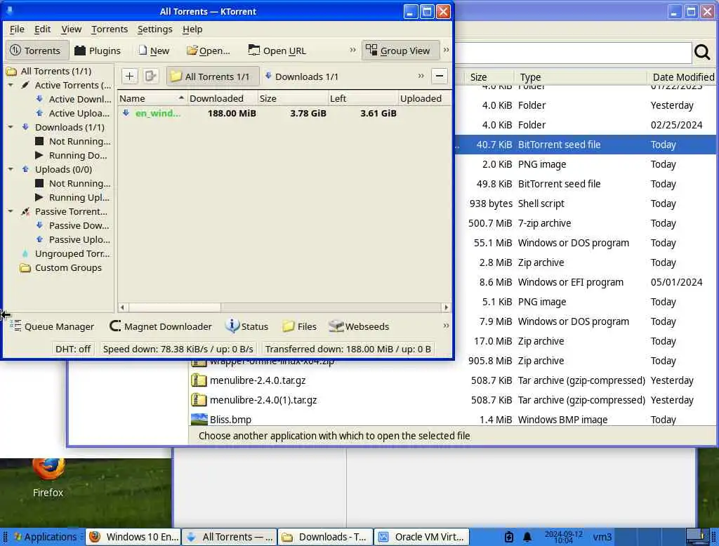719x546 pixels.
Task: Show more tabs via the chevron
Action: pyautogui.click(x=421, y=76)
